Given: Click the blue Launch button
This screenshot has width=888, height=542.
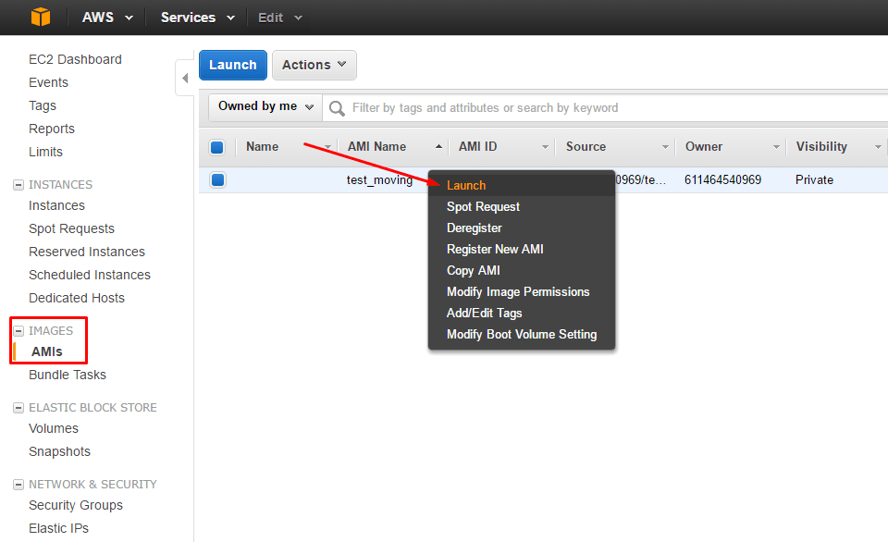Looking at the screenshot, I should [x=232, y=65].
